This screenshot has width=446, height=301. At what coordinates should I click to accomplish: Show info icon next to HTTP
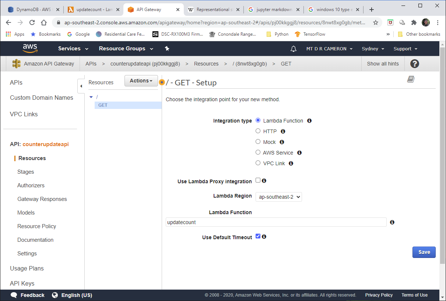click(x=283, y=131)
